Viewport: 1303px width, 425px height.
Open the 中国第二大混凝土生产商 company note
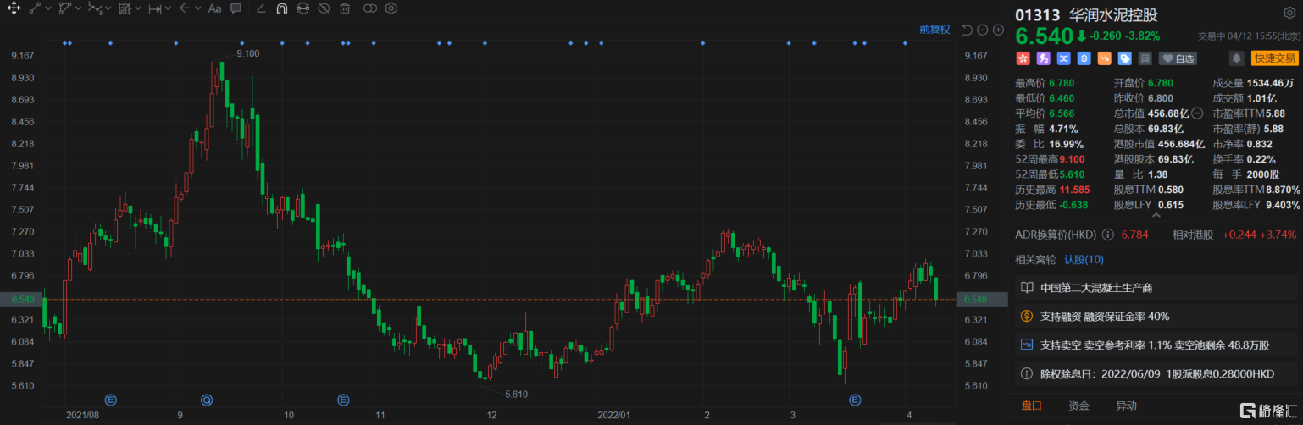coord(1156,288)
